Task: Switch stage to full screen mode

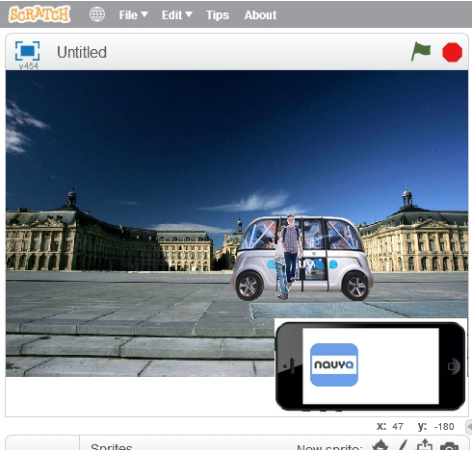Action: tap(28, 51)
